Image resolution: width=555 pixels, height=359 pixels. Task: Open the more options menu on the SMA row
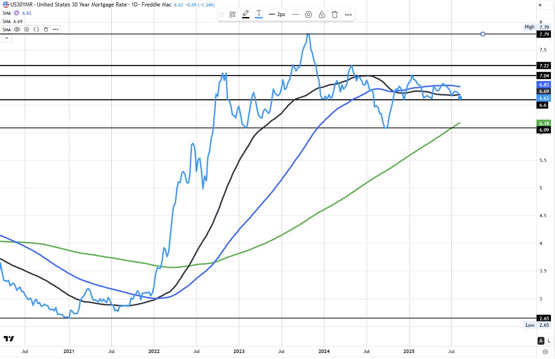point(55,29)
